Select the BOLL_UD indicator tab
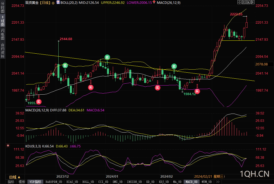 (88, 182)
